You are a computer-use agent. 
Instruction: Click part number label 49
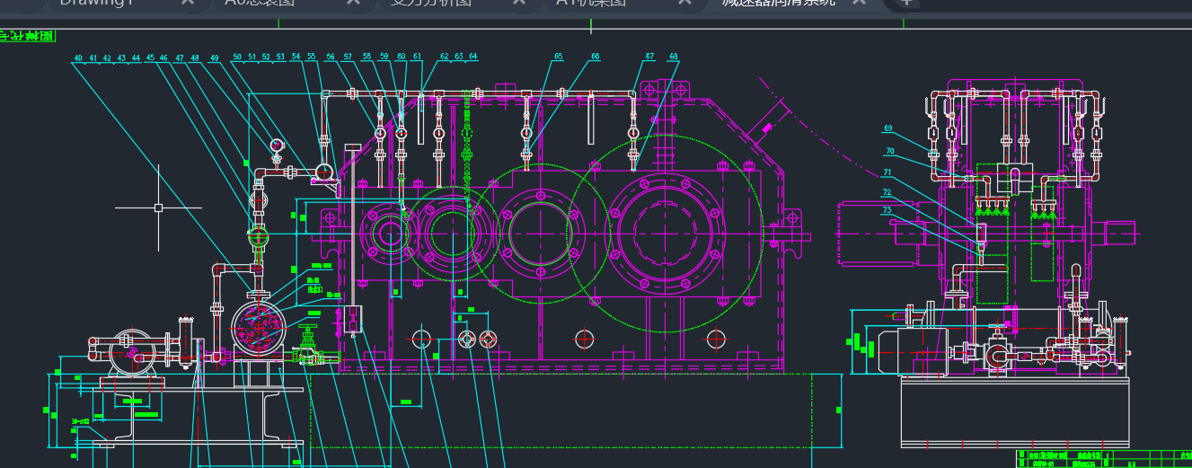click(x=214, y=58)
